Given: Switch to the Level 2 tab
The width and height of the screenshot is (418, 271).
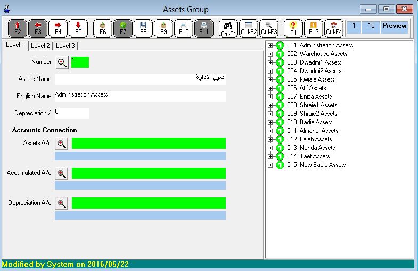Looking at the screenshot, I should (x=40, y=46).
